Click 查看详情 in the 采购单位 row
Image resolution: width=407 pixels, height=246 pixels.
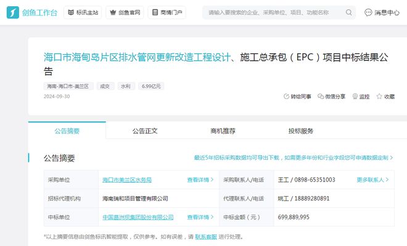click(199, 180)
